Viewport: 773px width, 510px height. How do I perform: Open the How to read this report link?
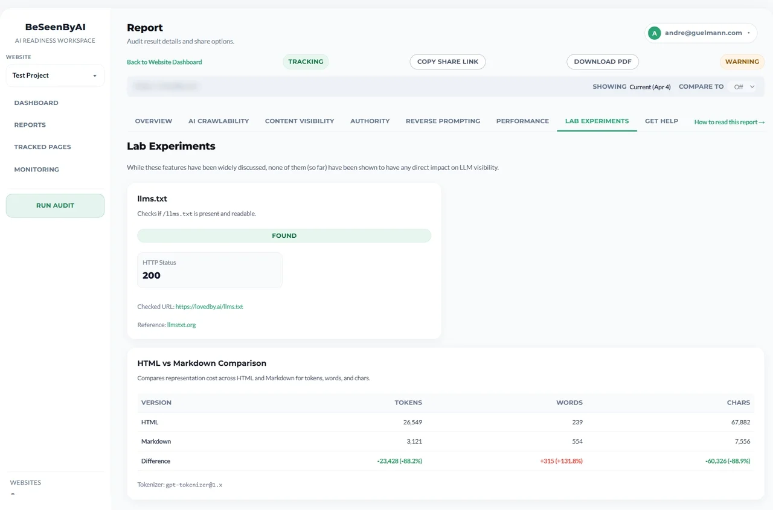click(x=730, y=122)
